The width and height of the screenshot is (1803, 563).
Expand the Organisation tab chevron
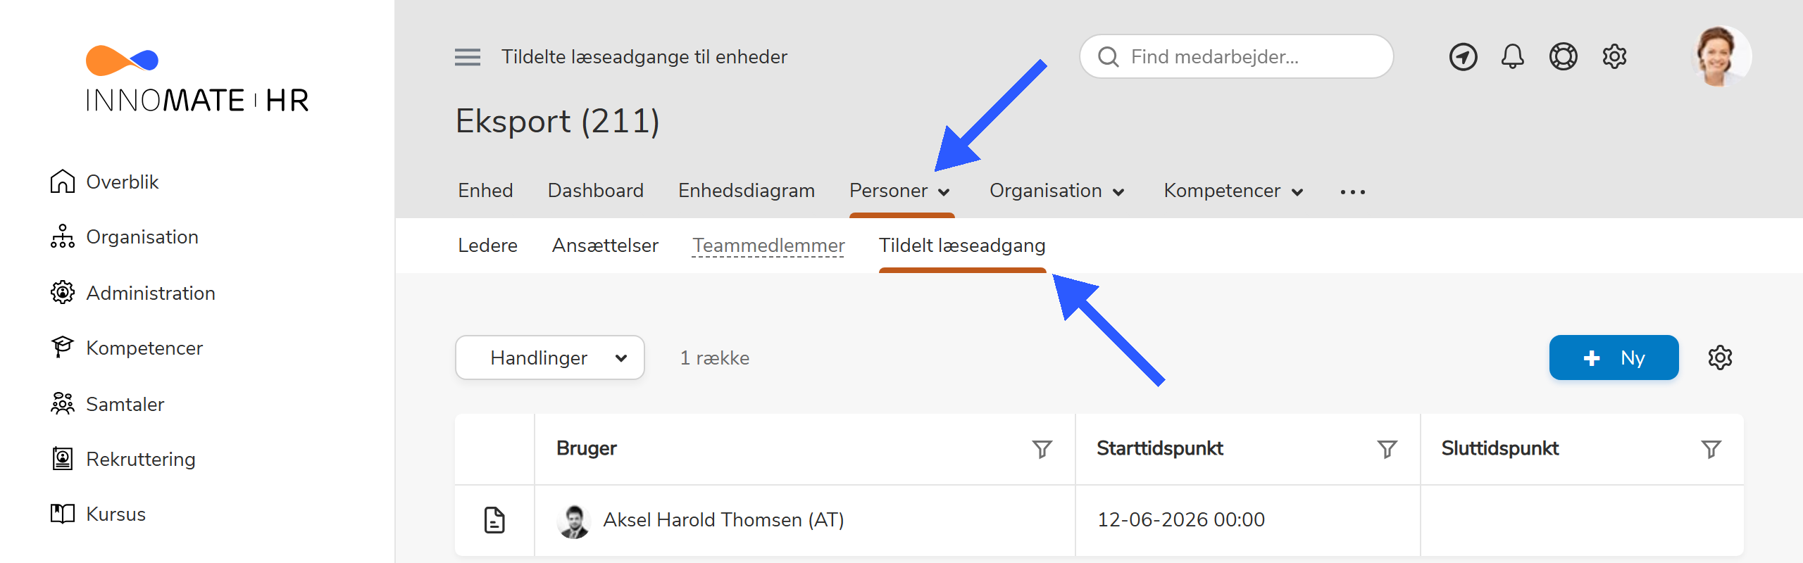coord(1119,191)
